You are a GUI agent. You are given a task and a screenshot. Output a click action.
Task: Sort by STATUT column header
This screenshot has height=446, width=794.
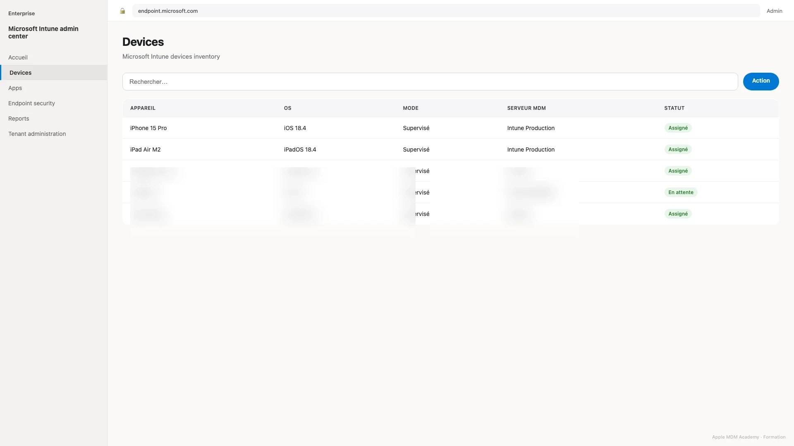pos(674,108)
